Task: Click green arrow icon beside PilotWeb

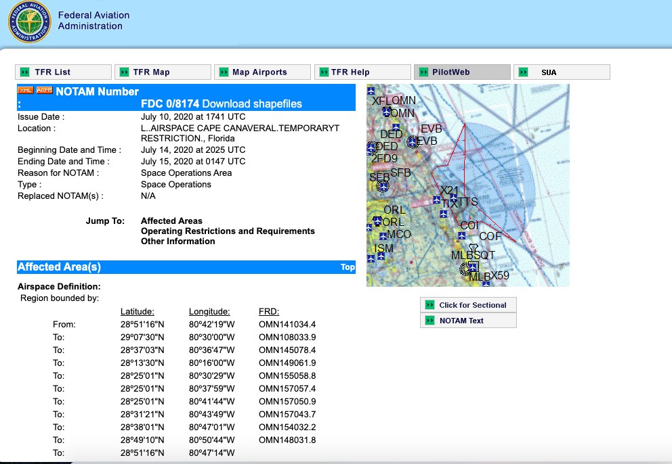Action: (x=423, y=72)
